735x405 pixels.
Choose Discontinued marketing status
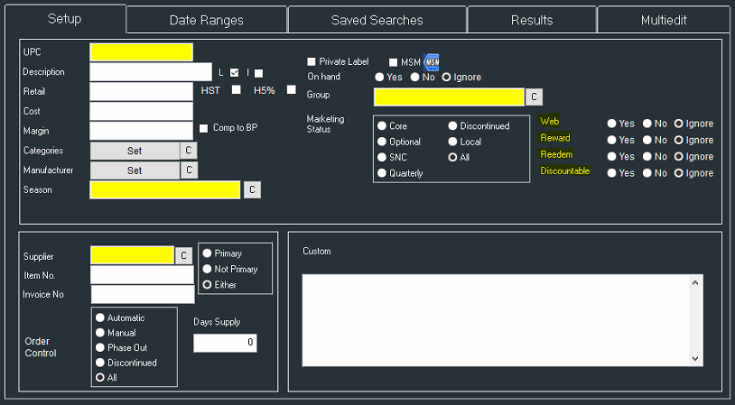[x=453, y=126]
